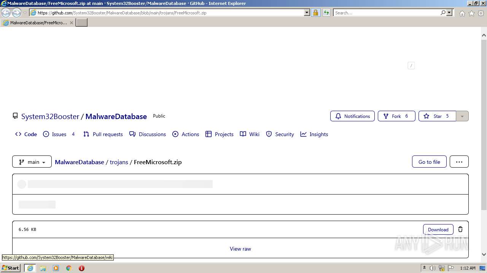This screenshot has height=273, width=487.
Task: Click the refresh page icon
Action: [326, 13]
